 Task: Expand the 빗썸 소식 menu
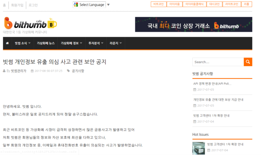click(22, 43)
